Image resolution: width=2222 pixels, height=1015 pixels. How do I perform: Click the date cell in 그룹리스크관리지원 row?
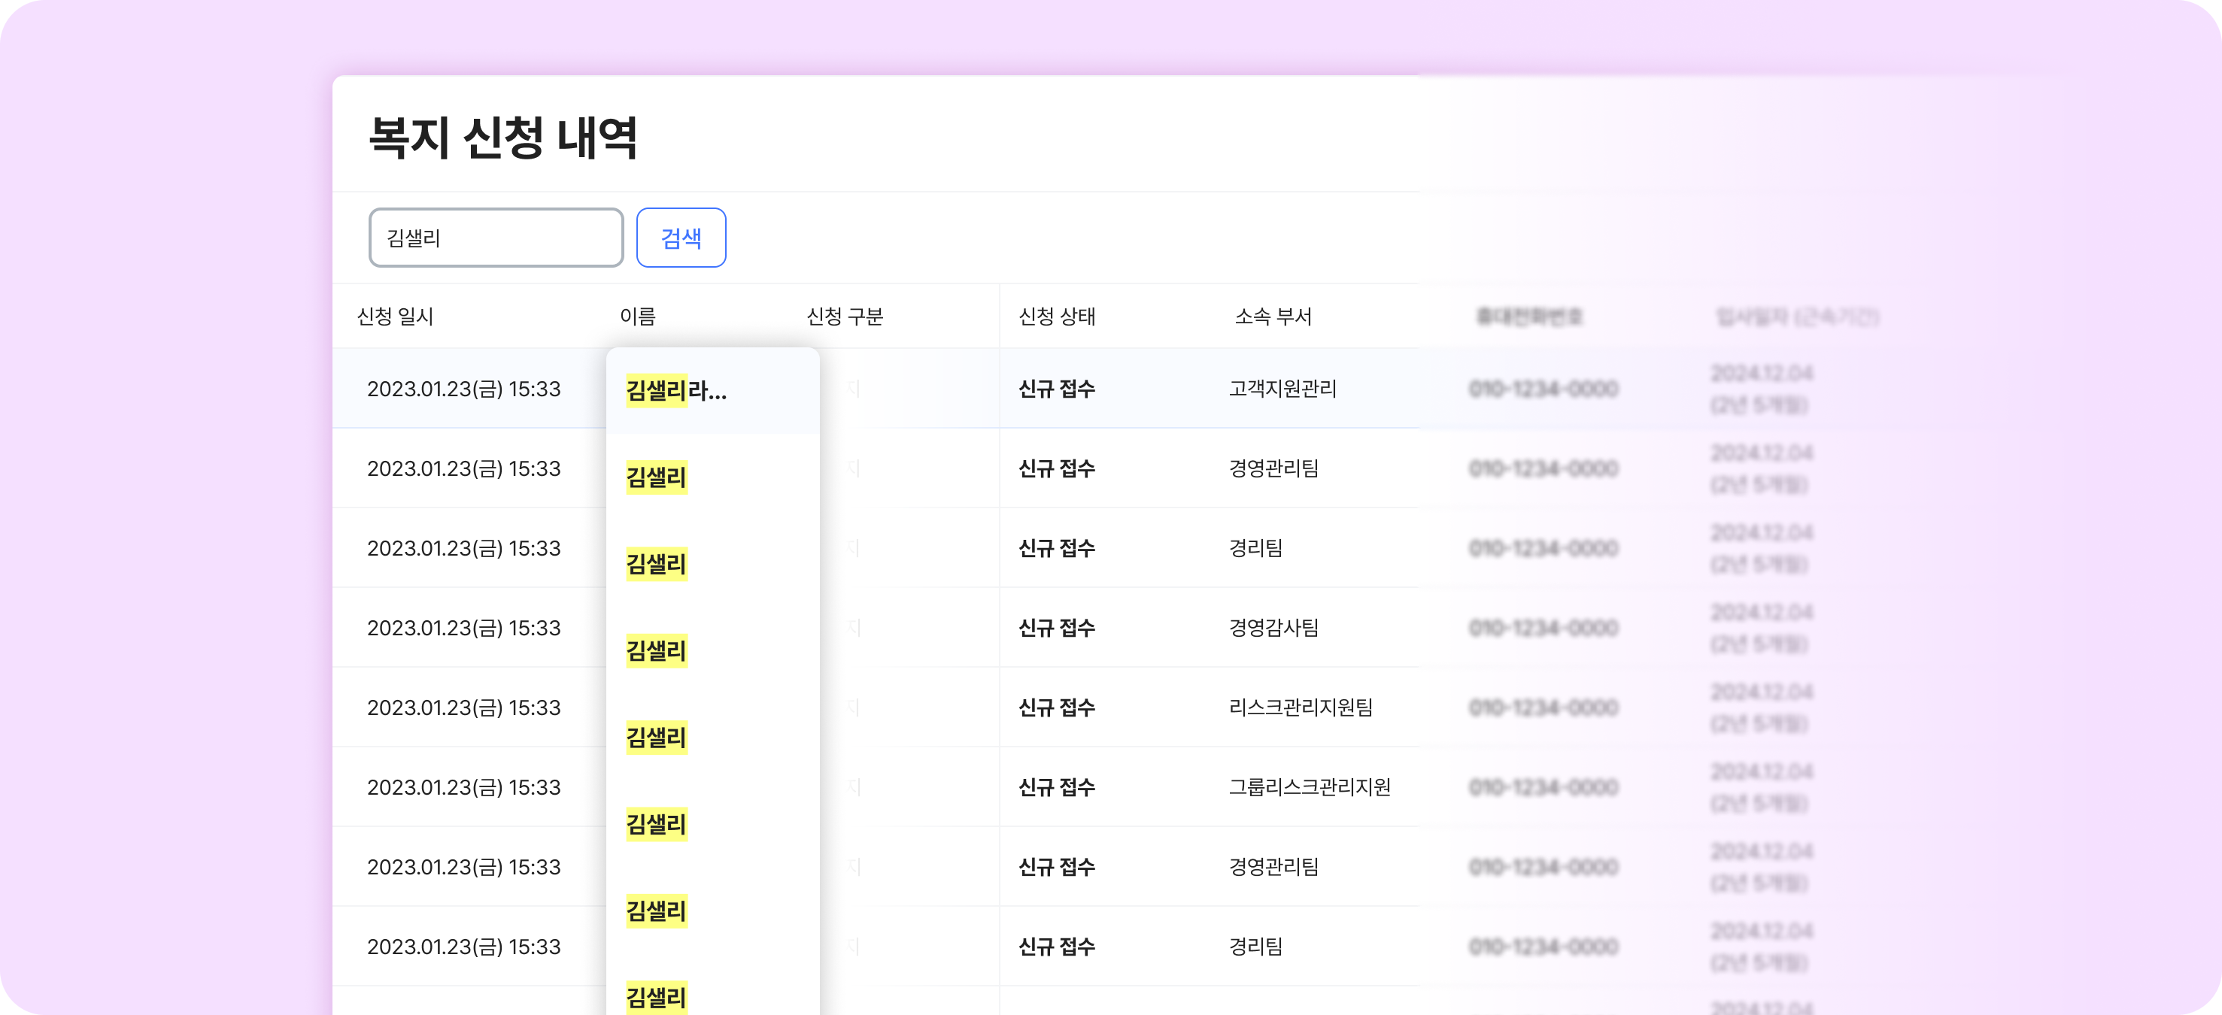click(x=463, y=787)
